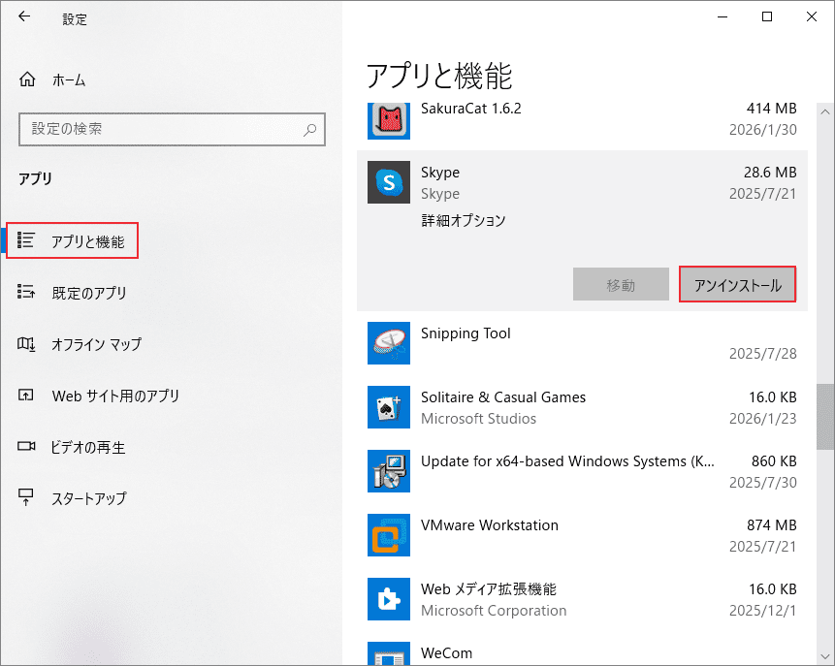Click the Snipping Tool scissors icon

388,343
